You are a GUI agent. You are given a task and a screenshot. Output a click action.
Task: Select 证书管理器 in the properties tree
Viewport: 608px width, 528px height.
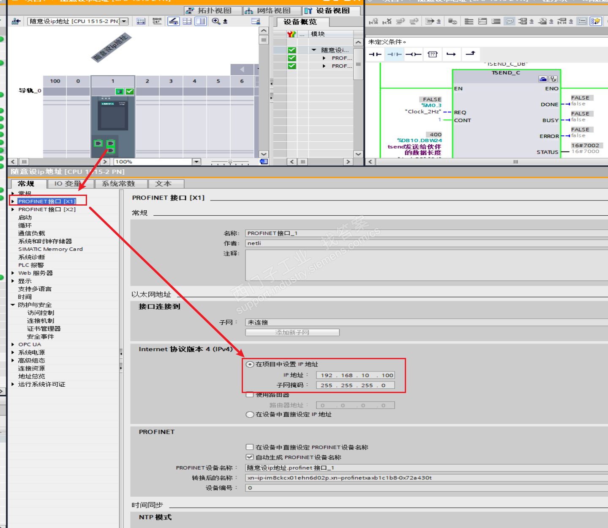coord(44,329)
